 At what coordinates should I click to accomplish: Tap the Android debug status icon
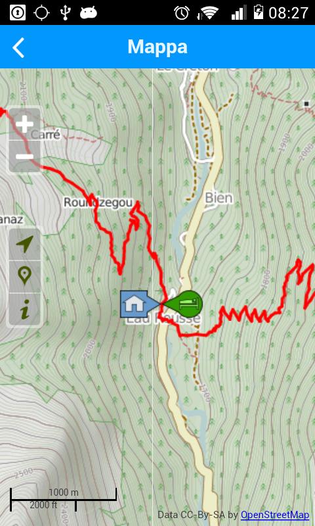89,12
